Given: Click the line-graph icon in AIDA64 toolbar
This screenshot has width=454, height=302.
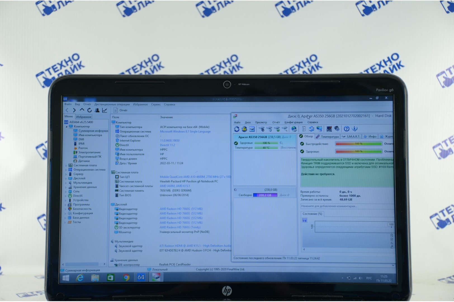Looking at the screenshot, I should [x=105, y=110].
